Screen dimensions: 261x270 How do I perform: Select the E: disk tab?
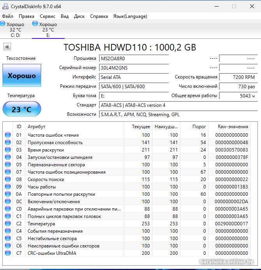click(x=48, y=29)
